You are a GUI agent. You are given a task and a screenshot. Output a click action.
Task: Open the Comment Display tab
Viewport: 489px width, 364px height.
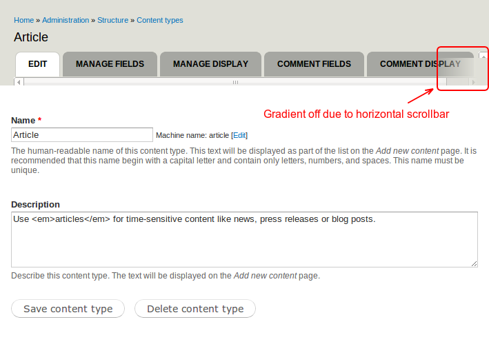coord(419,64)
